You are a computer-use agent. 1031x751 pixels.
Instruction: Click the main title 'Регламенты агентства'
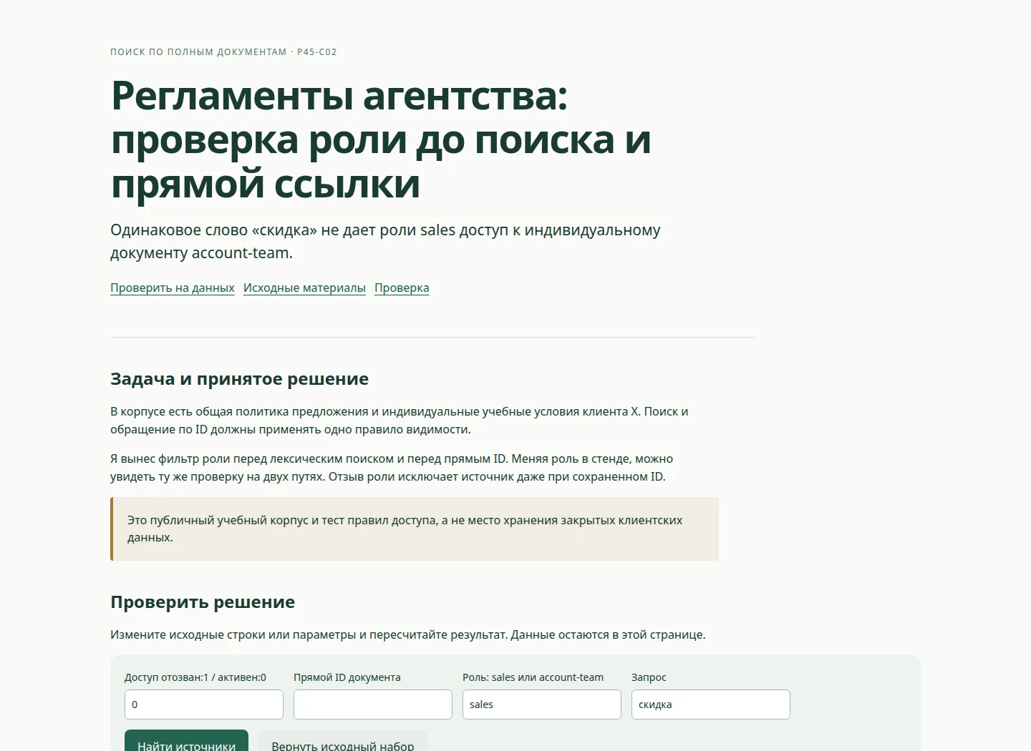[x=381, y=139]
